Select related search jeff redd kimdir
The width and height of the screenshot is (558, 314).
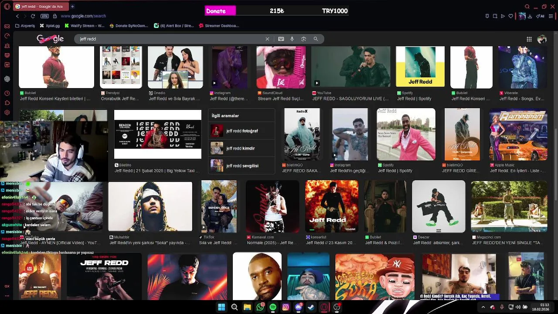pyautogui.click(x=242, y=148)
